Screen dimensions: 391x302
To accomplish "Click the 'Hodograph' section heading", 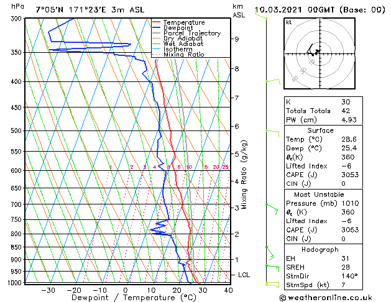I will (320, 250).
